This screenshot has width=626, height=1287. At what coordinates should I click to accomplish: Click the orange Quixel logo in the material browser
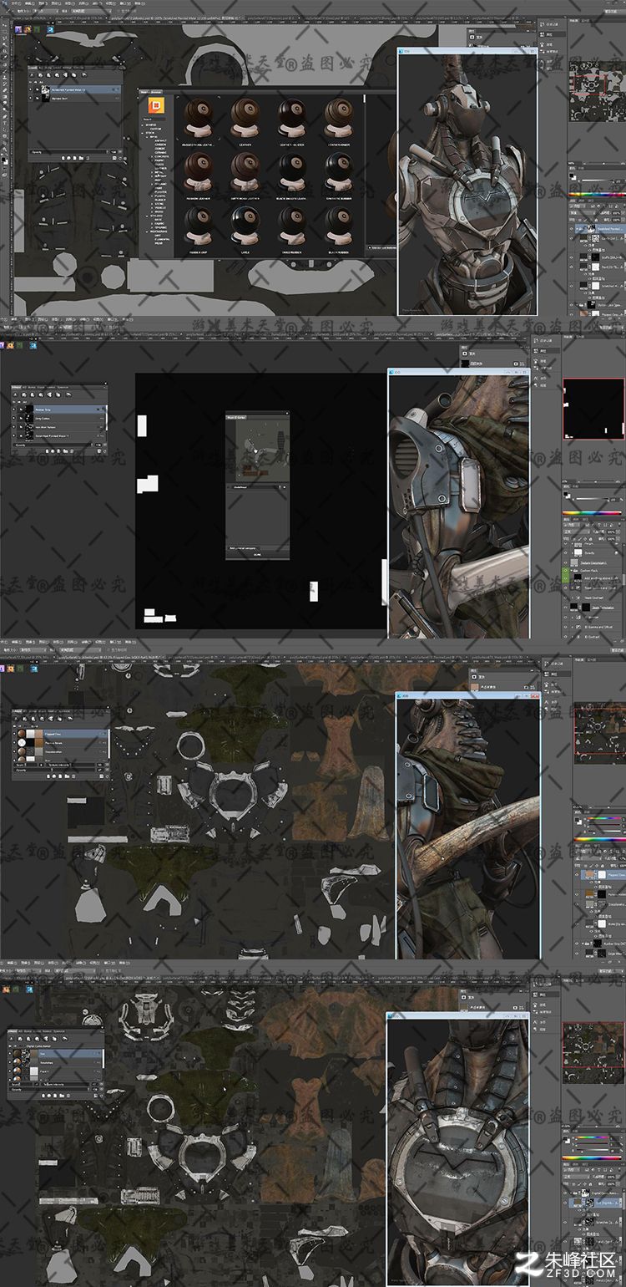[x=155, y=104]
